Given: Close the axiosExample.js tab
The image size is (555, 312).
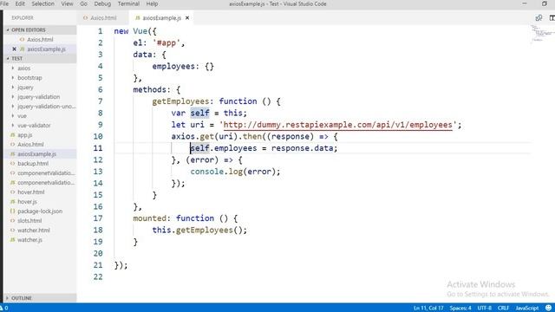Looking at the screenshot, I should (187, 17).
